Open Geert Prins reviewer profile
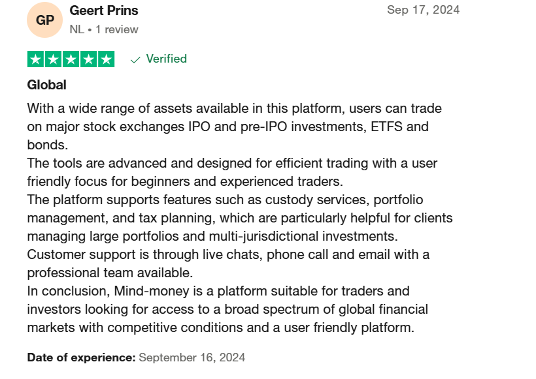Viewport: 536px width, 379px height. click(104, 10)
